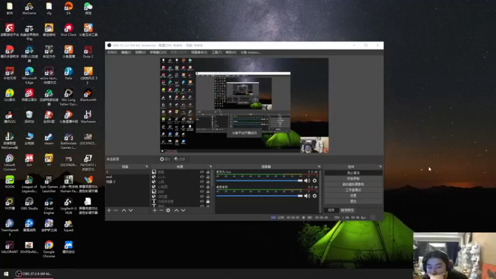Click 启动虚拟摄像机 virtual camera button

click(353, 184)
